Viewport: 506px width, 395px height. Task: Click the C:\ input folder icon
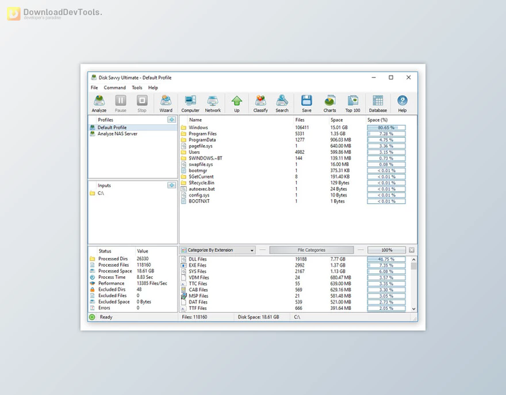(x=92, y=193)
